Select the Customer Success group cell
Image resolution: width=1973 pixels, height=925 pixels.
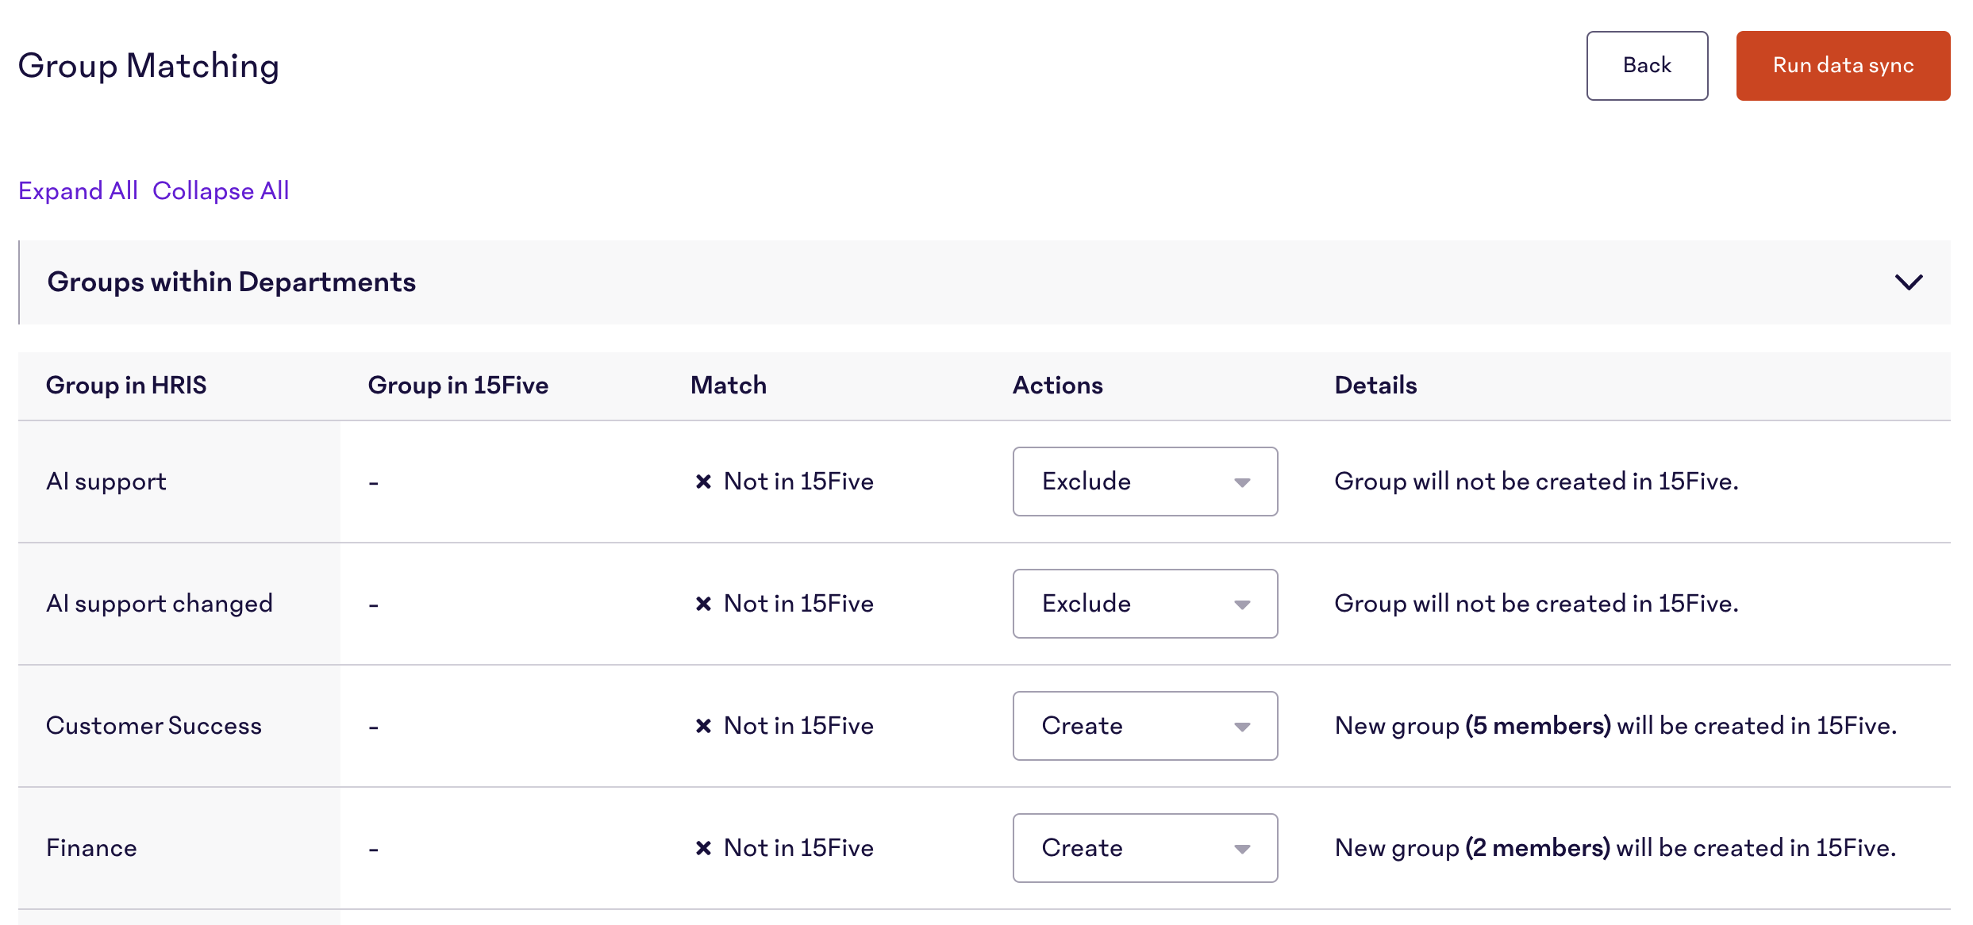coord(154,726)
